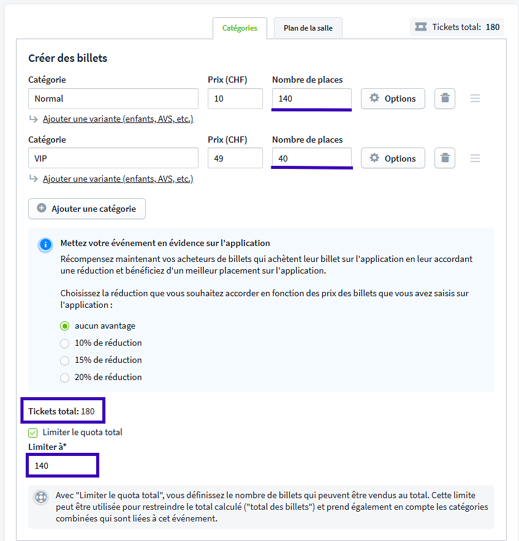The width and height of the screenshot is (519, 541).
Task: Grab the reorder handle of the VIP row
Action: pos(475,159)
